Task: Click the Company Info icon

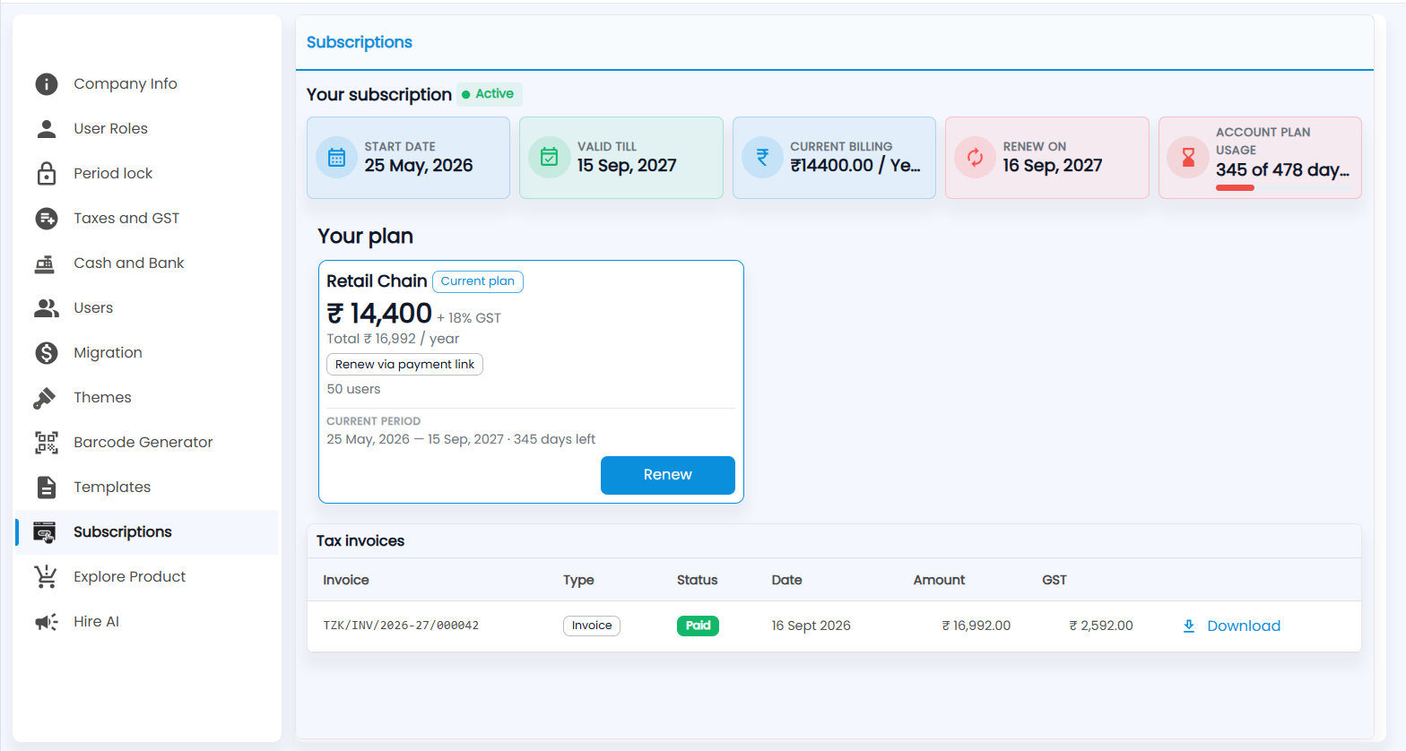Action: coord(47,84)
